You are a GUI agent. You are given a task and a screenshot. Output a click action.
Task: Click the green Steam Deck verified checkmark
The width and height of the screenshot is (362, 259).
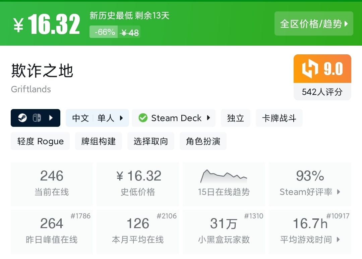pos(143,118)
